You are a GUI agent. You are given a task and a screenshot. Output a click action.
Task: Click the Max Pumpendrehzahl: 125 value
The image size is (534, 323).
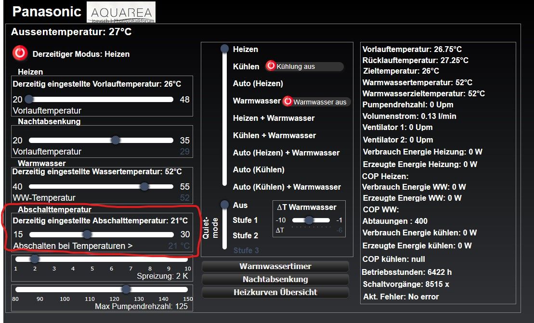click(142, 306)
